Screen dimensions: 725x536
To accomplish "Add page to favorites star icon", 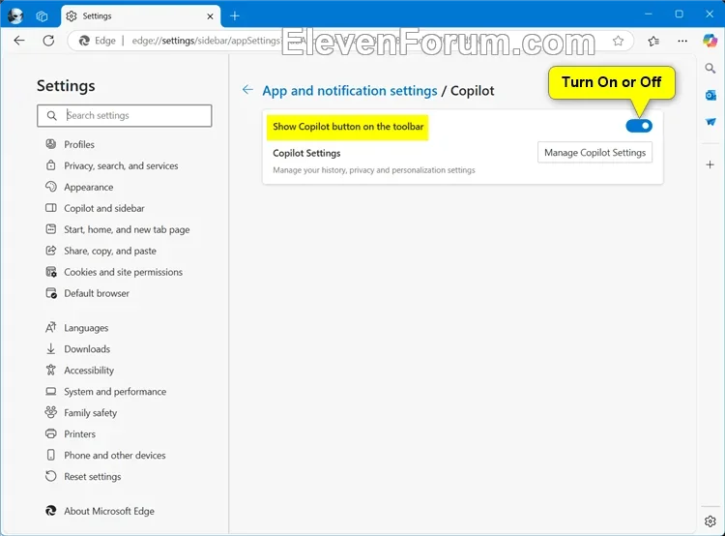I will [x=619, y=41].
